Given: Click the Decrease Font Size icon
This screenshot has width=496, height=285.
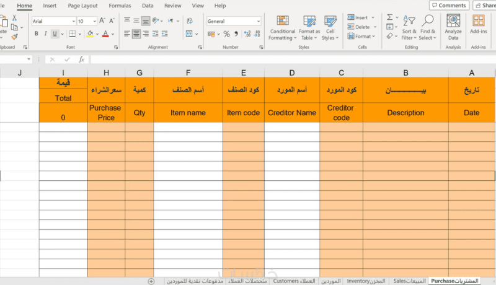Looking at the screenshot, I should tap(112, 21).
